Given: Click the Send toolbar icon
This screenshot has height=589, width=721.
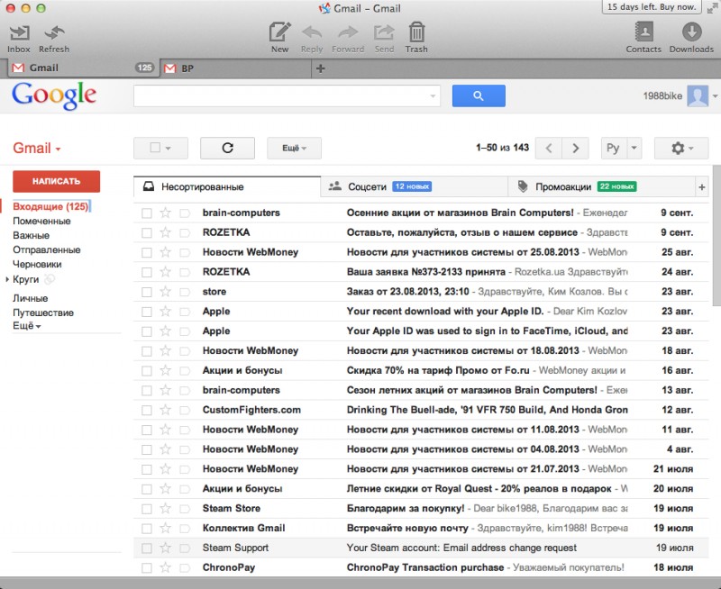Looking at the screenshot, I should [x=384, y=39].
